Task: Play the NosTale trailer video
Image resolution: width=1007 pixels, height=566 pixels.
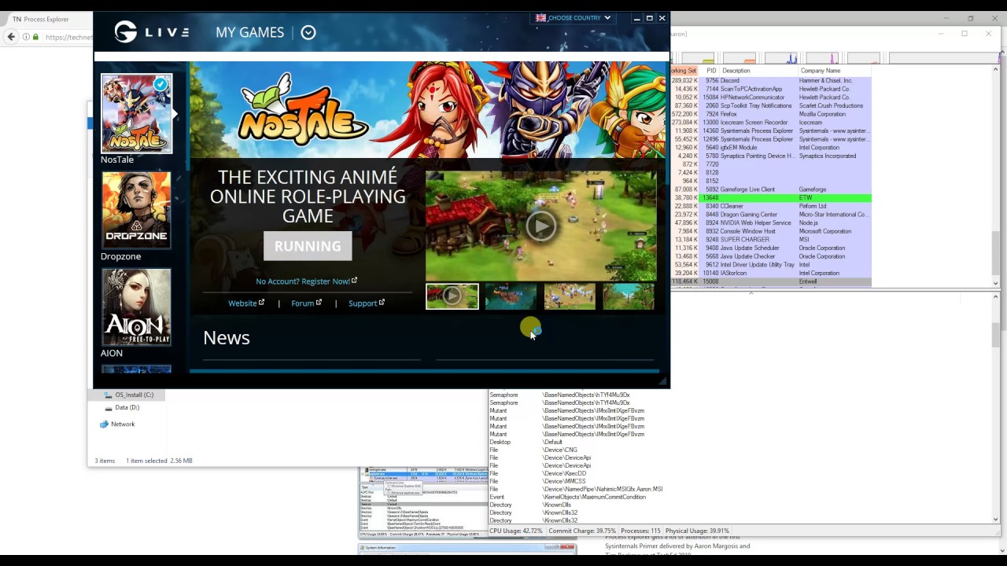Action: [x=540, y=226]
